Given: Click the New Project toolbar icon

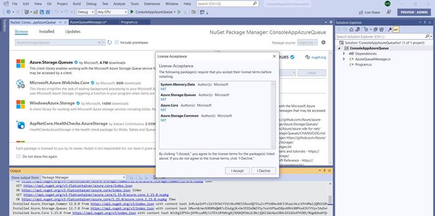Looking at the screenshot, I should [27, 12].
